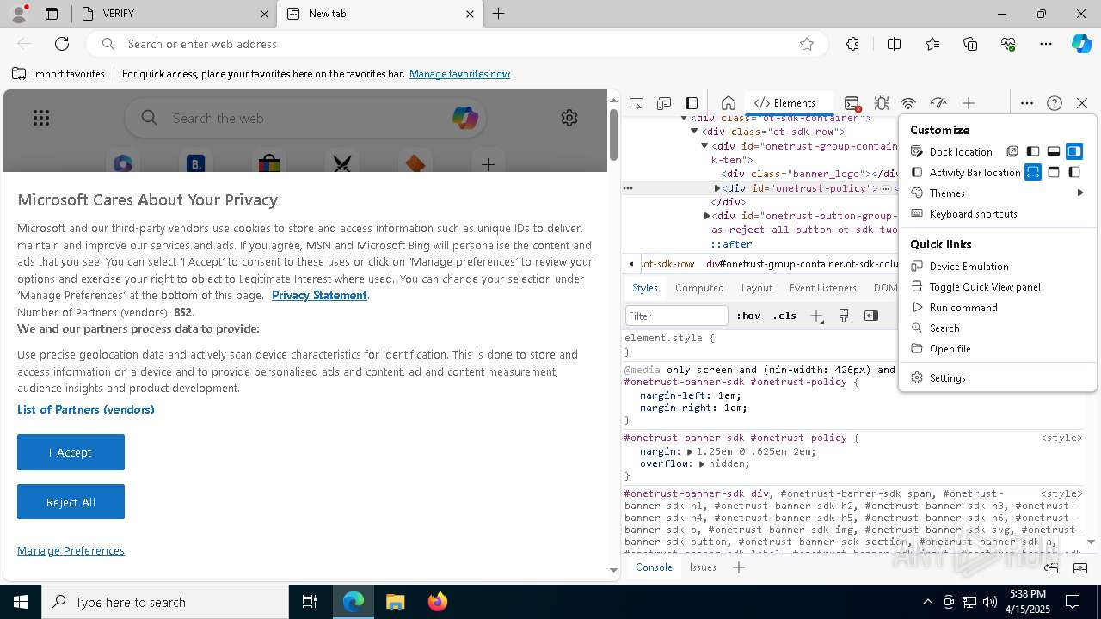The height and width of the screenshot is (619, 1101).
Task: Toggle the .cls element classes button
Action: (784, 316)
